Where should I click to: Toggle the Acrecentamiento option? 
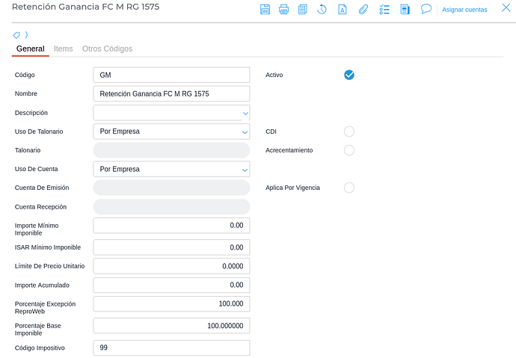(x=348, y=150)
